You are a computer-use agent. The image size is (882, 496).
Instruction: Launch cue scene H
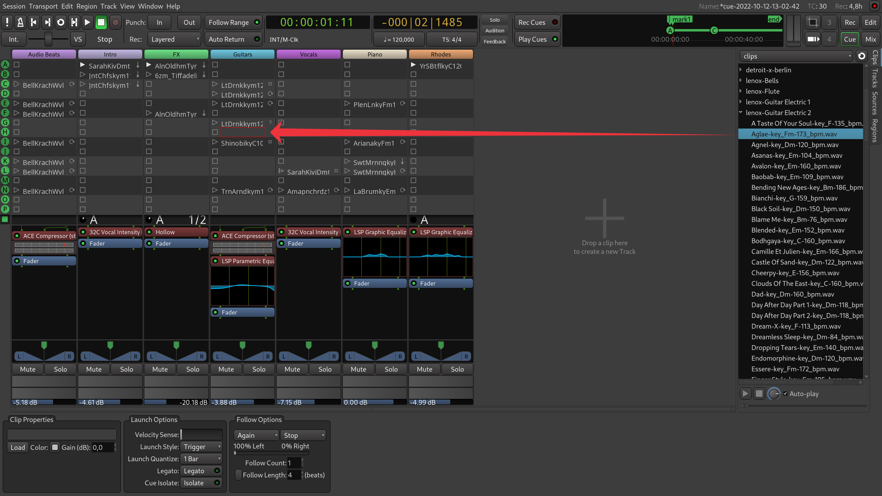[5, 132]
